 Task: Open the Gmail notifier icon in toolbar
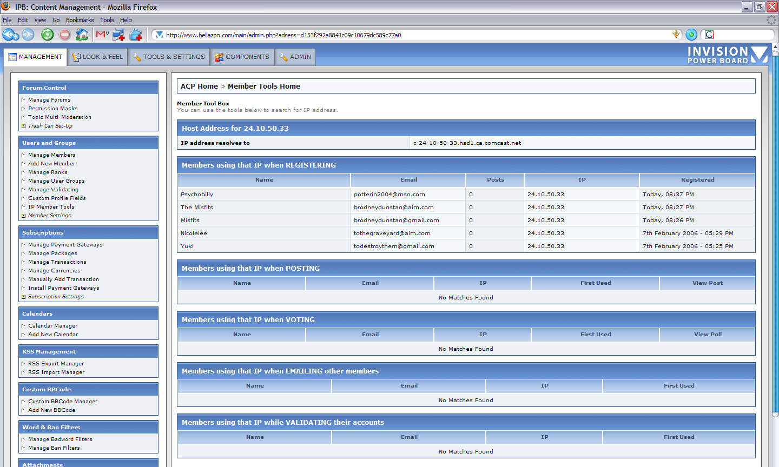tap(102, 35)
